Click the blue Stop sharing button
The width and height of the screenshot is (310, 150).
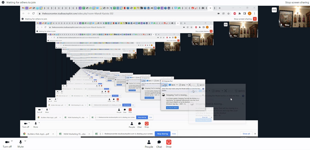162,134
